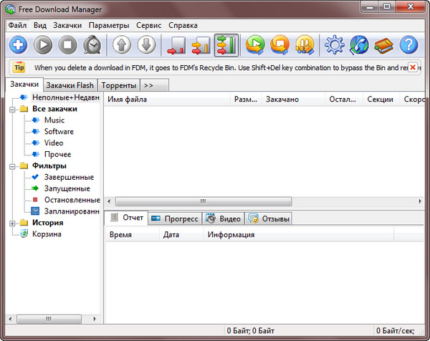Viewport: 430px width, 341px height.
Task: Collapse the Все закачки tree folder
Action: click(13, 109)
